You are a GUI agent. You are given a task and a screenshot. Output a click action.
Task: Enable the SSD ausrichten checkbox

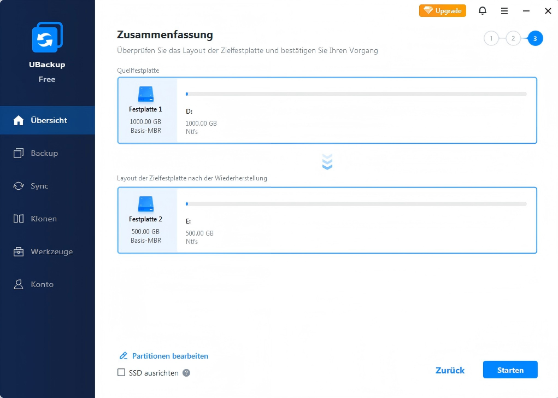point(122,373)
